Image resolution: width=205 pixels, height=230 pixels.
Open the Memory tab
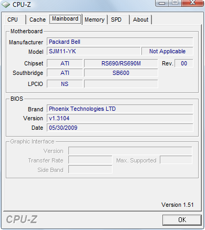(95, 20)
